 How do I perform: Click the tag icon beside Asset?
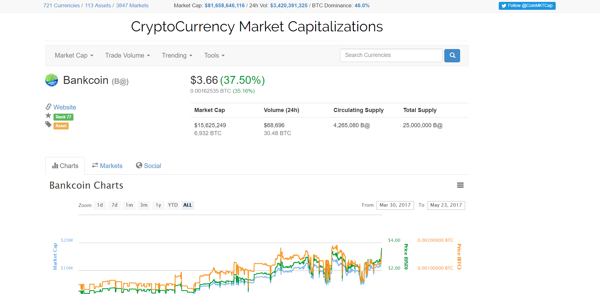(x=48, y=124)
